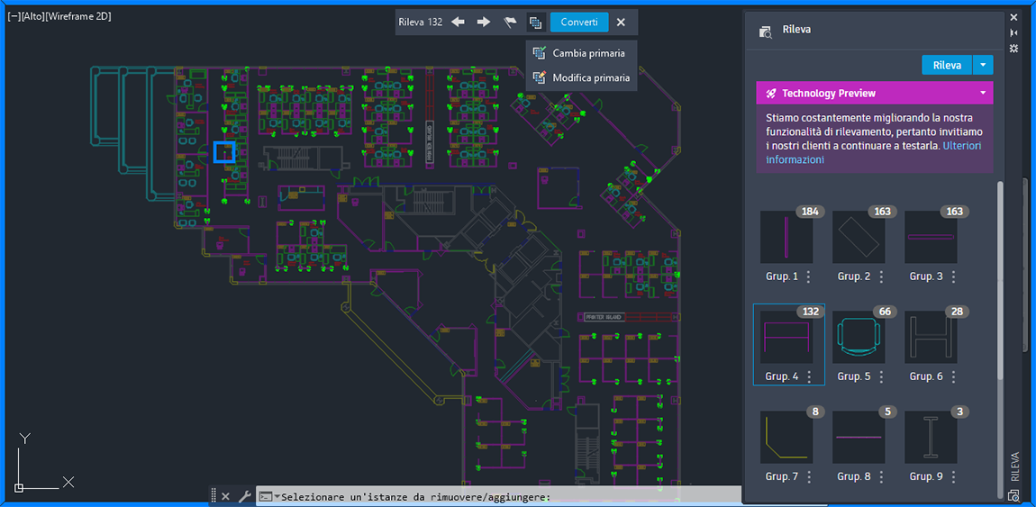The width and height of the screenshot is (1036, 507).
Task: Close the Rileva toolbar with X
Action: point(621,22)
